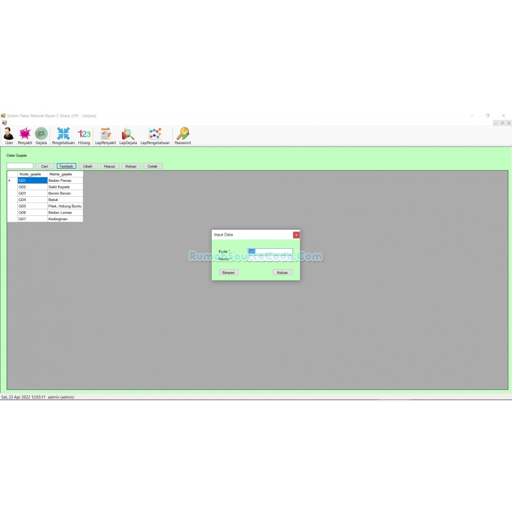Select the G07 cell
The image size is (512, 512).
(32, 219)
